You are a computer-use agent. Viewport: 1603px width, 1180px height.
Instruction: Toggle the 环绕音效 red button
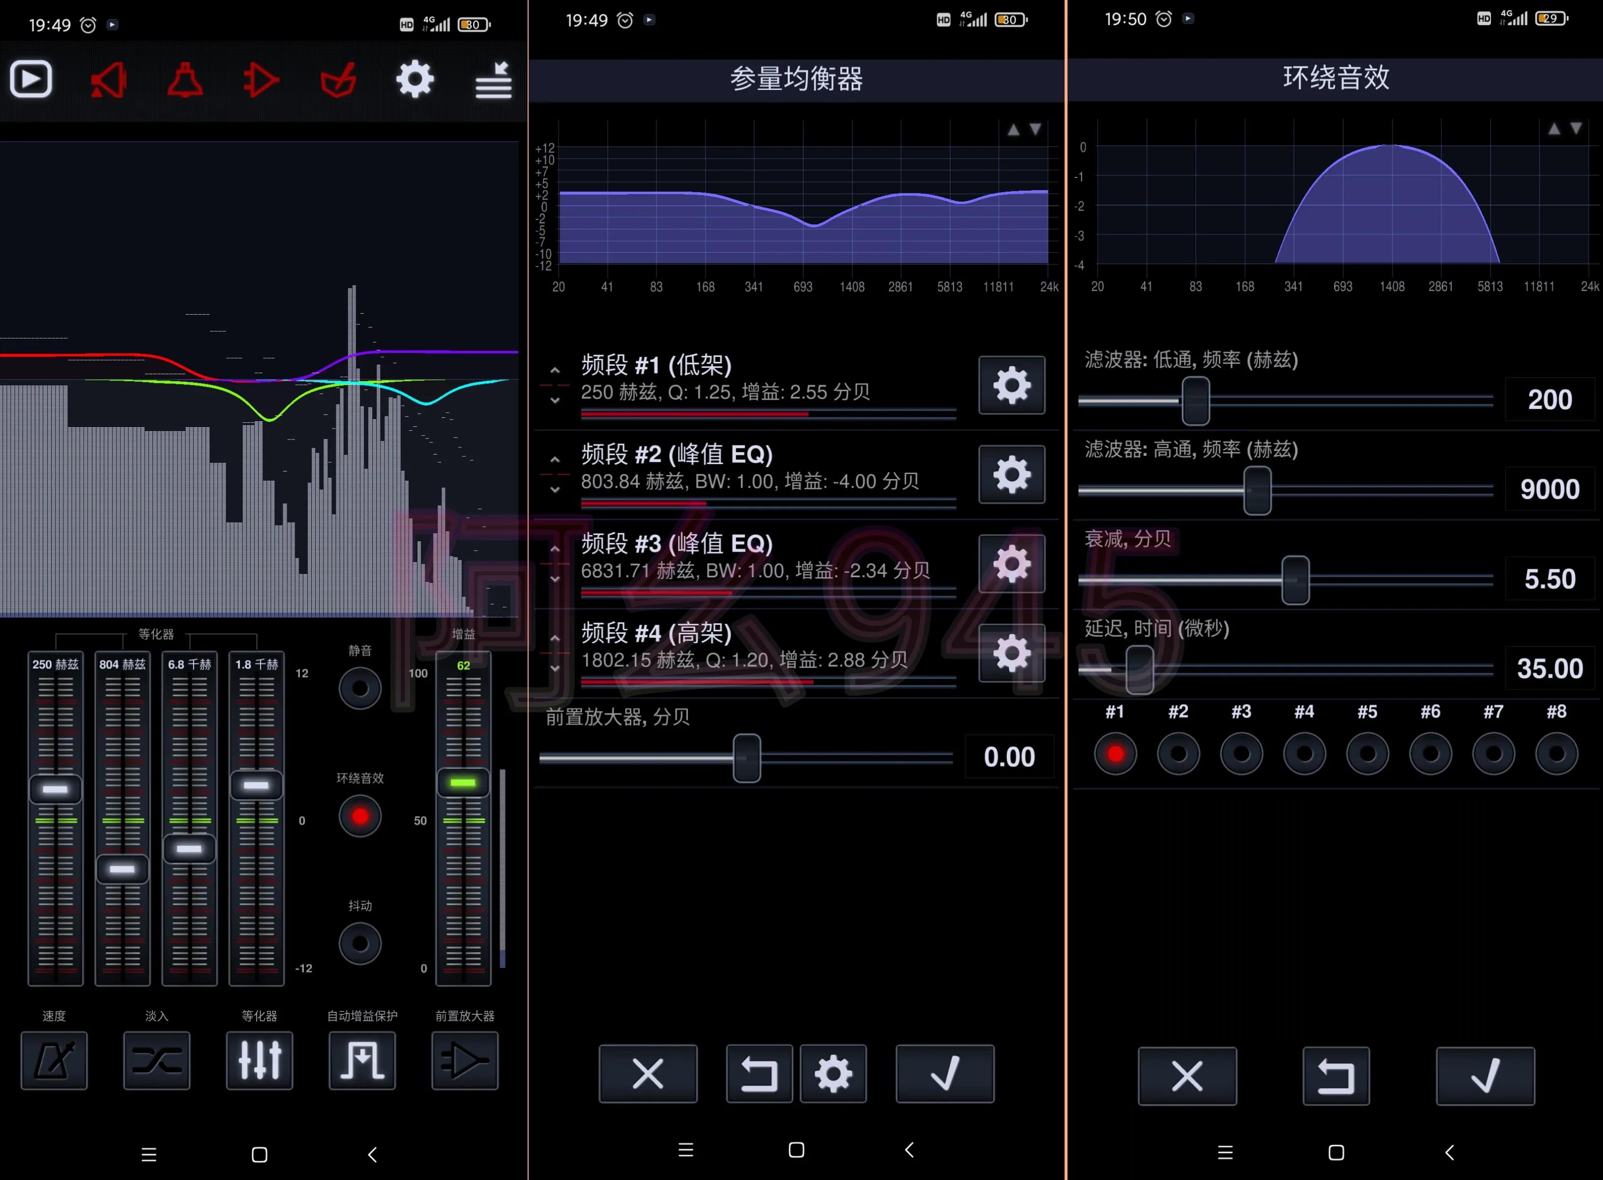point(360,816)
